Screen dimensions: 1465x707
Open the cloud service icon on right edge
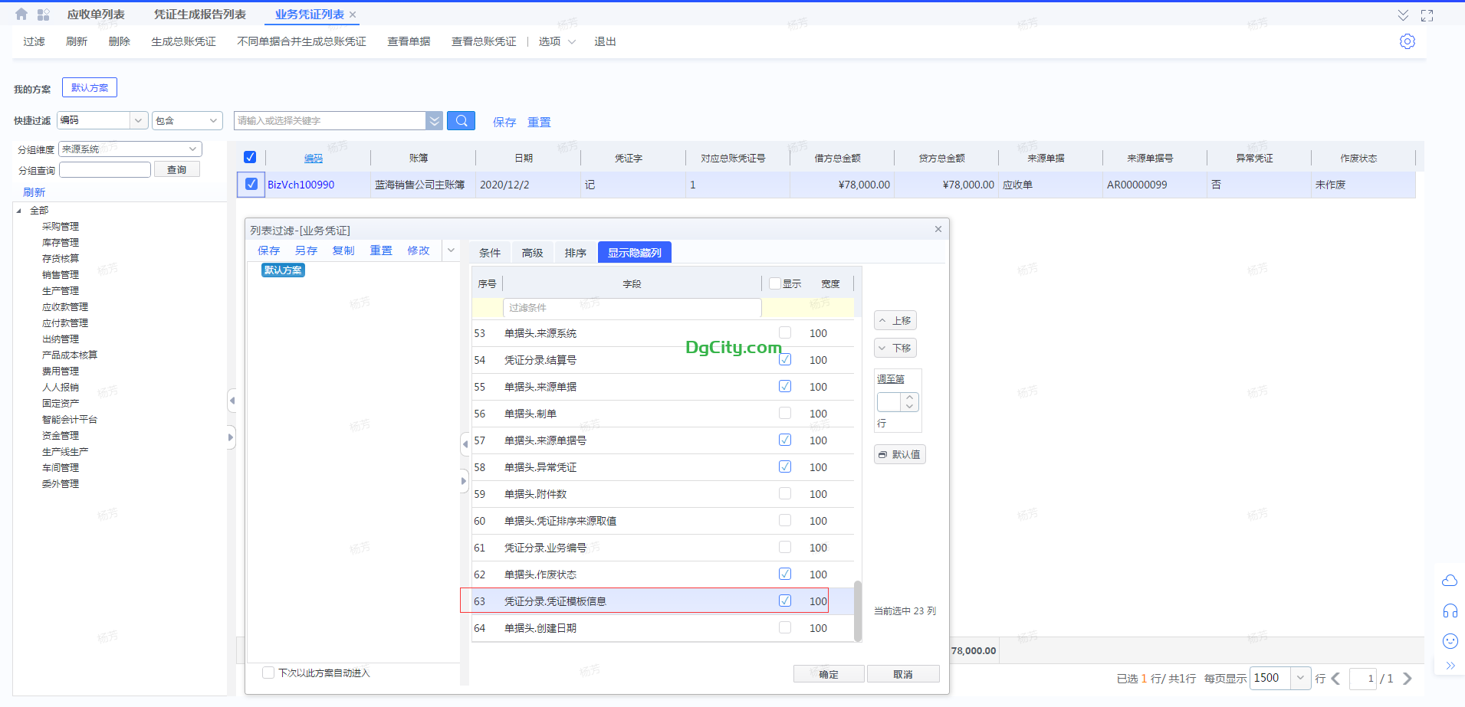tap(1450, 581)
